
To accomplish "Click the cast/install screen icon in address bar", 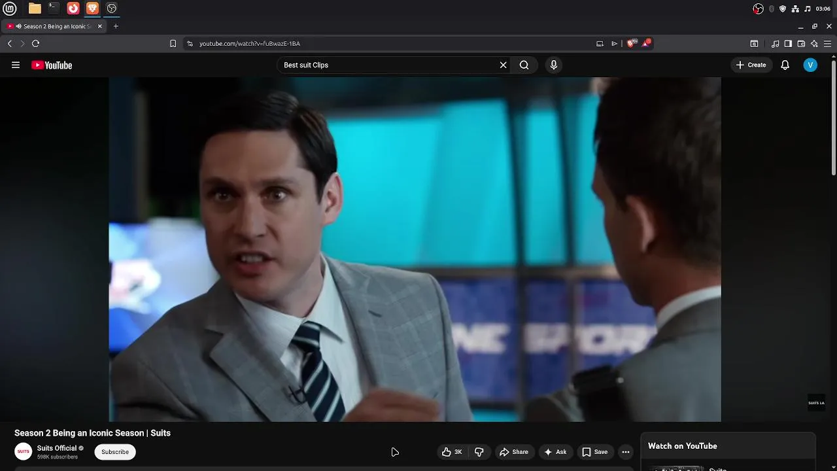I will (600, 43).
